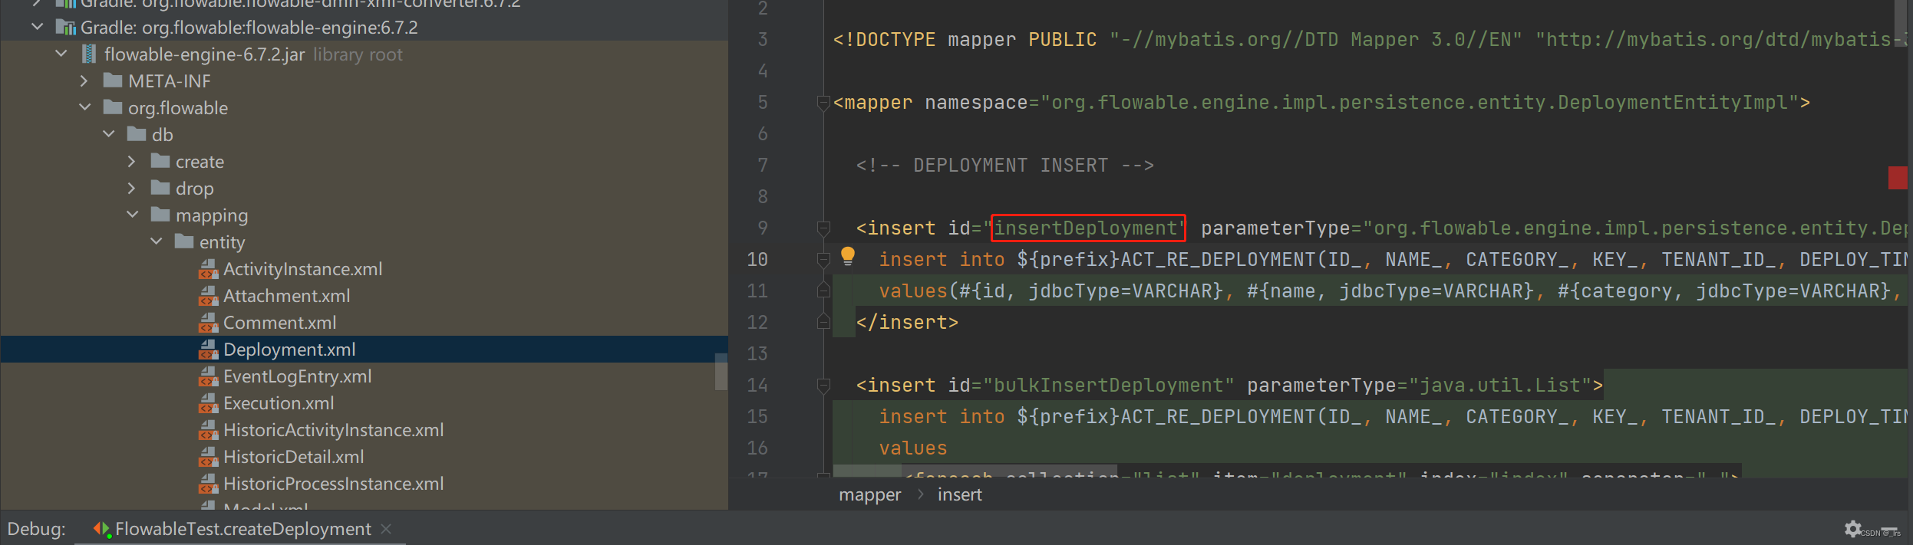Select ActivityInstance.xml in the tree
The width and height of the screenshot is (1913, 545).
303,269
